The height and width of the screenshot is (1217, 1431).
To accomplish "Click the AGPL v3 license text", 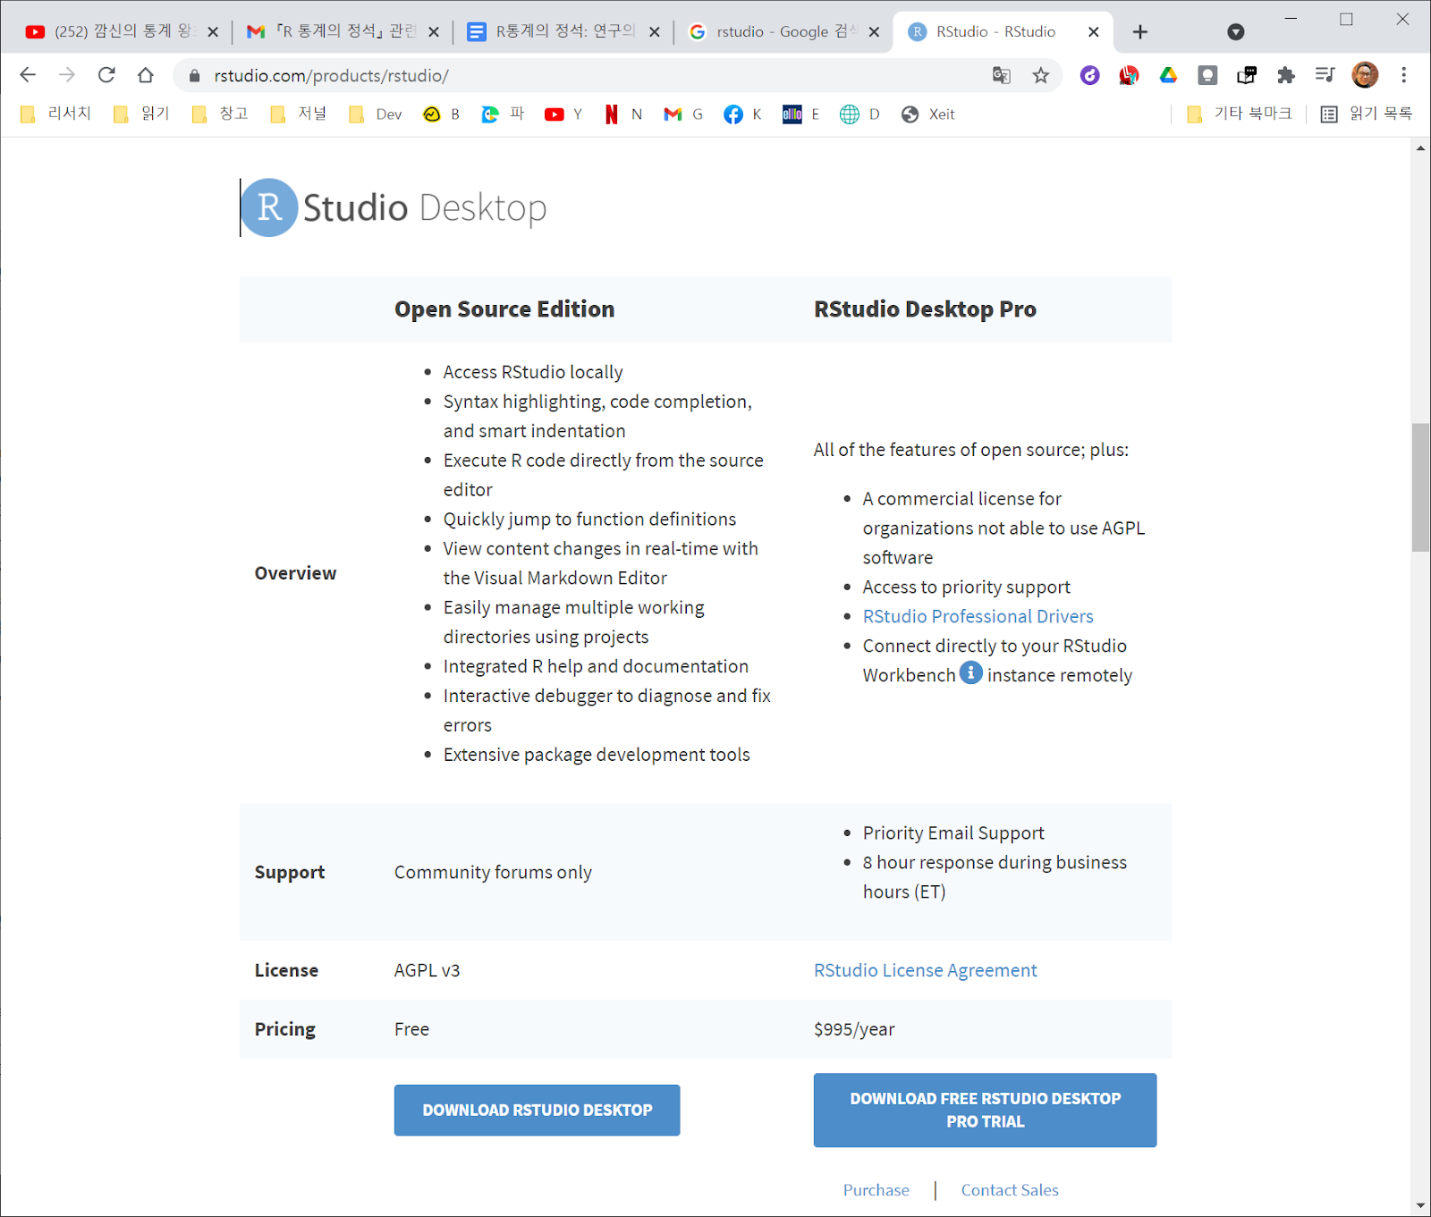I will 427,970.
